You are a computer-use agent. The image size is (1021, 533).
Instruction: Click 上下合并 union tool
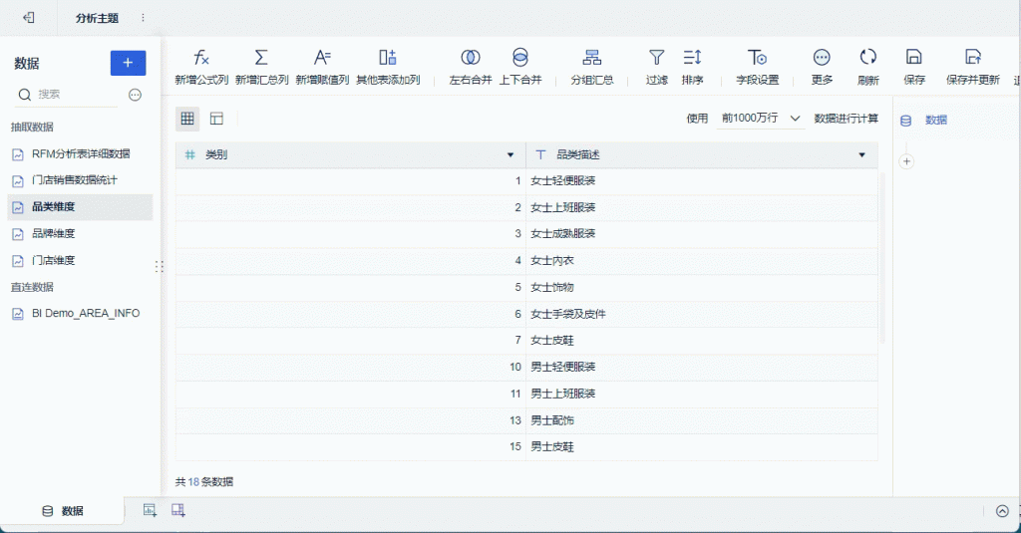click(x=520, y=67)
